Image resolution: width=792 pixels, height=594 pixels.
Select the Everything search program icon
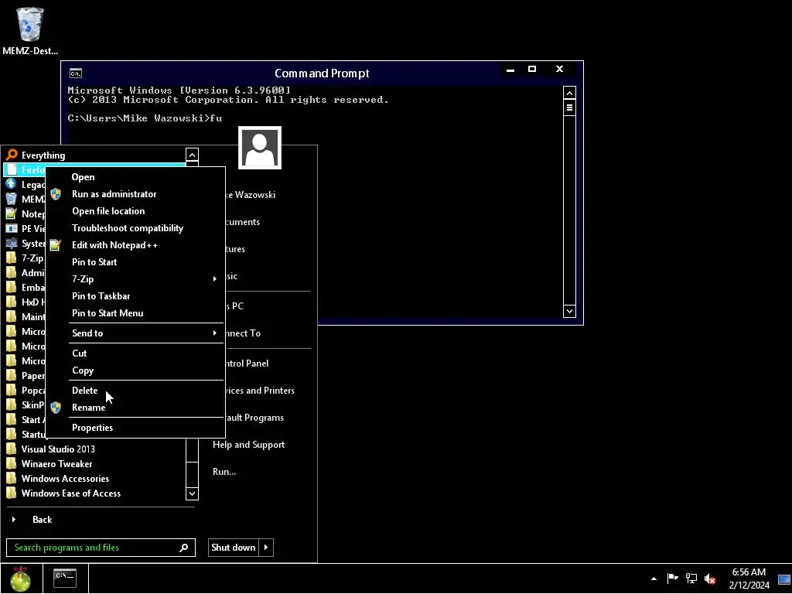11,155
